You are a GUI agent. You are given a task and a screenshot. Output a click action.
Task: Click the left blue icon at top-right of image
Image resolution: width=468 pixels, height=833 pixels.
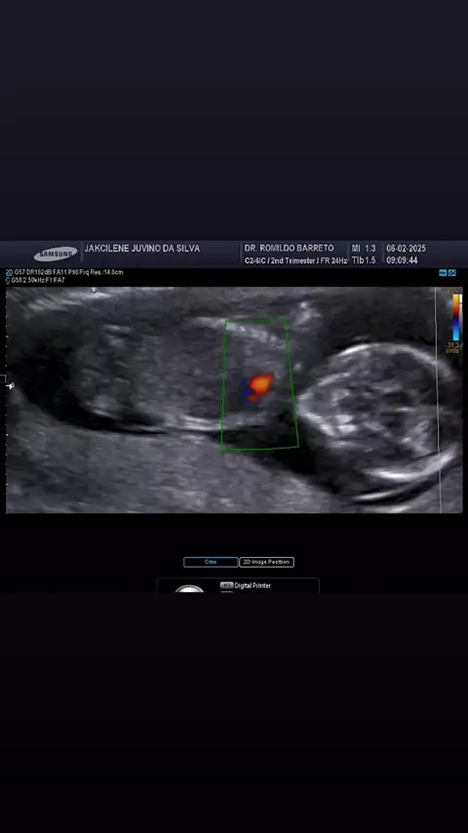click(443, 272)
